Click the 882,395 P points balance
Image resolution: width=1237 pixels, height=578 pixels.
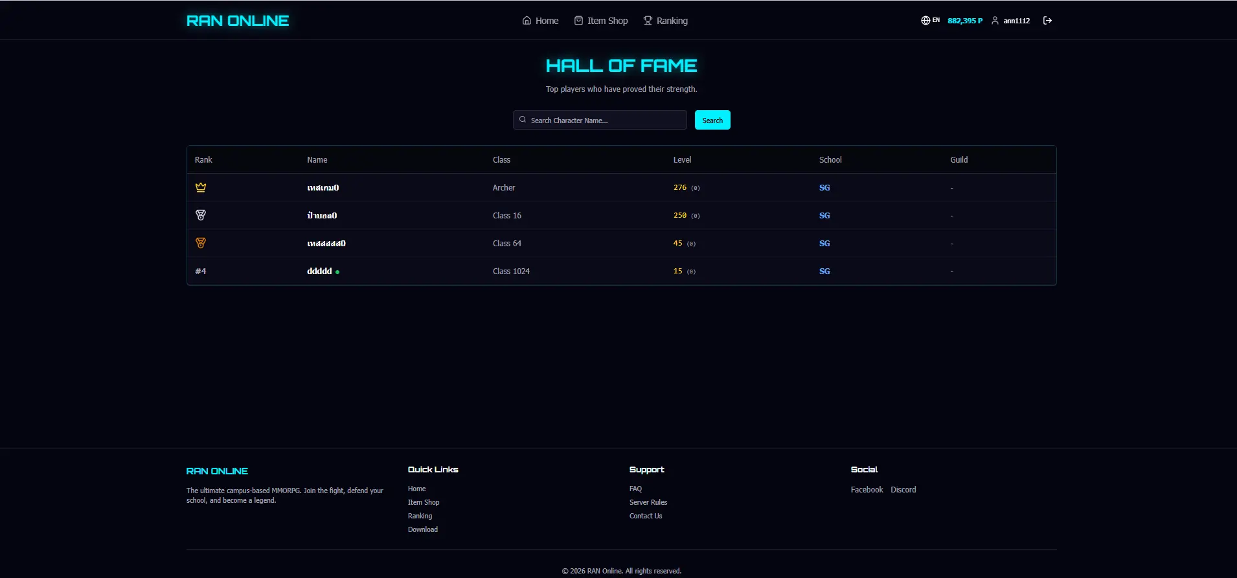965,21
